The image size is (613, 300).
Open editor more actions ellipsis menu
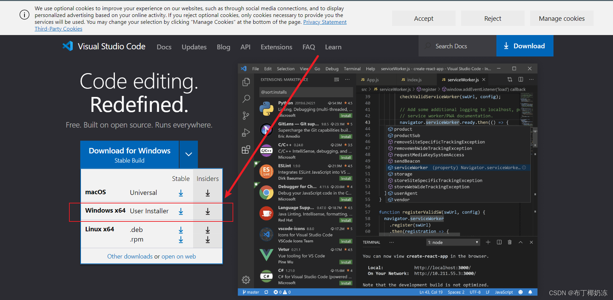pos(531,79)
